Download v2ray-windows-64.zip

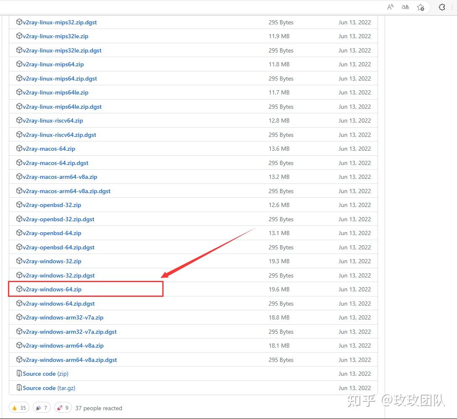[x=52, y=289]
